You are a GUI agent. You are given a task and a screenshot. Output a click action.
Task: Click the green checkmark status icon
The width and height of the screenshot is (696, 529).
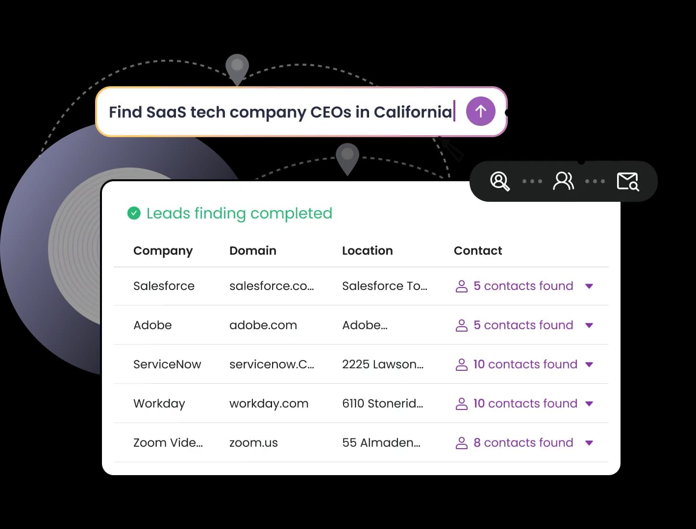pyautogui.click(x=134, y=213)
